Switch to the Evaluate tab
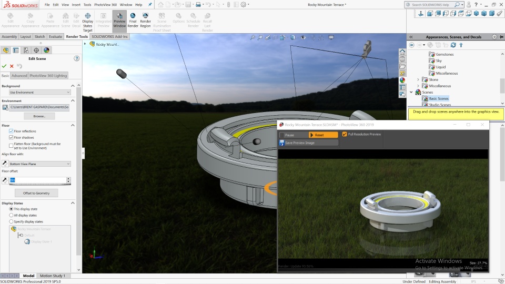Image resolution: width=505 pixels, height=284 pixels. pyautogui.click(x=55, y=37)
